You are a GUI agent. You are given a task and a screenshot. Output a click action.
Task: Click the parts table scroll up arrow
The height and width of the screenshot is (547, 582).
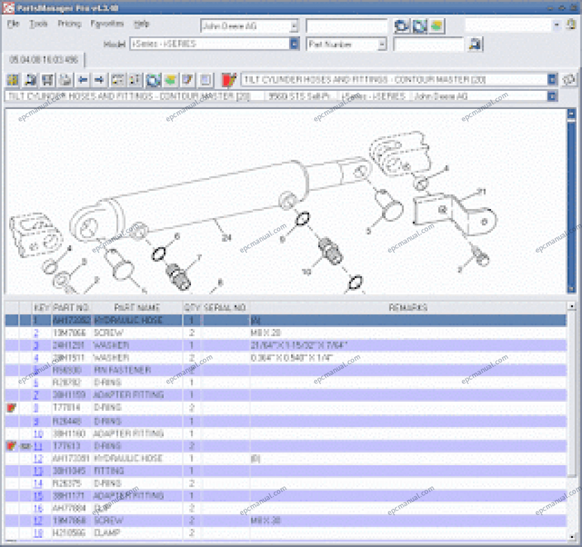[x=572, y=306]
